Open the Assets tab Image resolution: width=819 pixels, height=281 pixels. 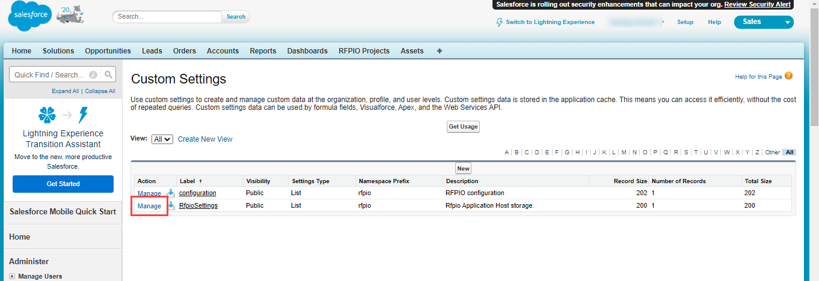tap(412, 51)
